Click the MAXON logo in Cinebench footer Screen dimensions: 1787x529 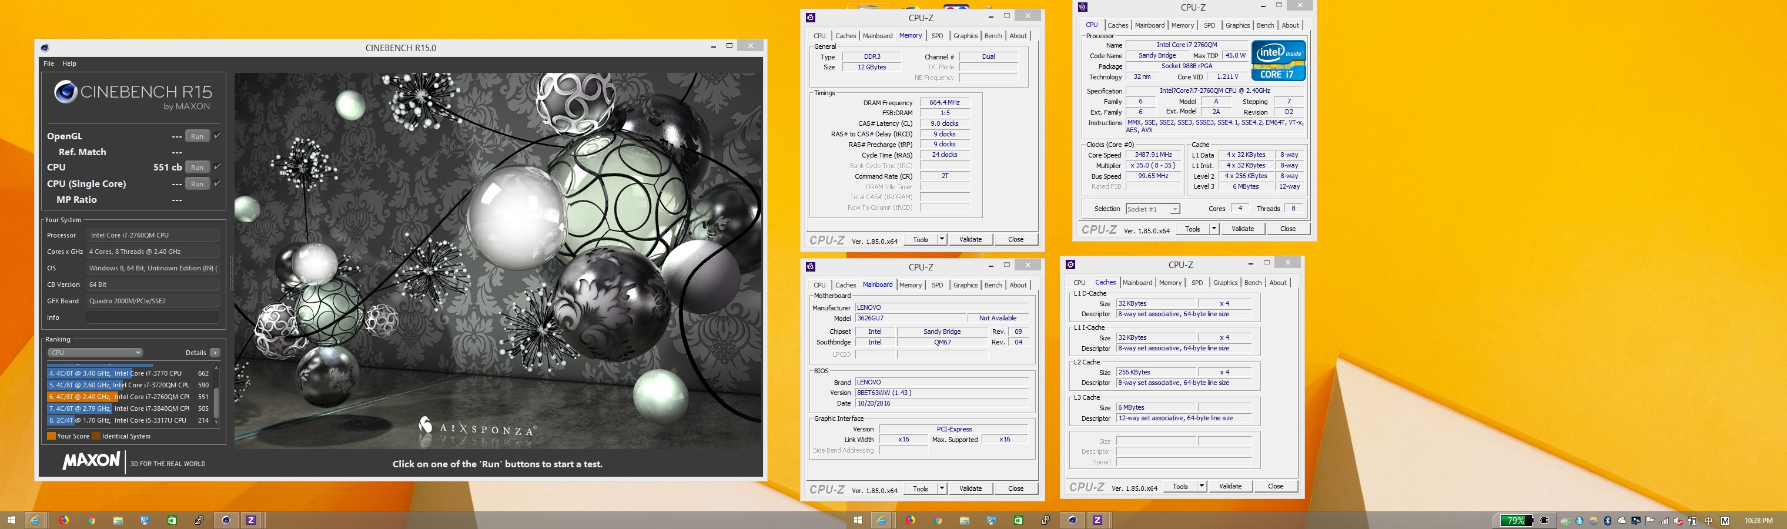91,461
